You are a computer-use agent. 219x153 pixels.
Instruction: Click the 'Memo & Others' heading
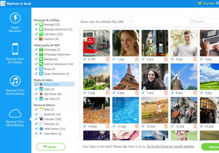(x=44, y=105)
